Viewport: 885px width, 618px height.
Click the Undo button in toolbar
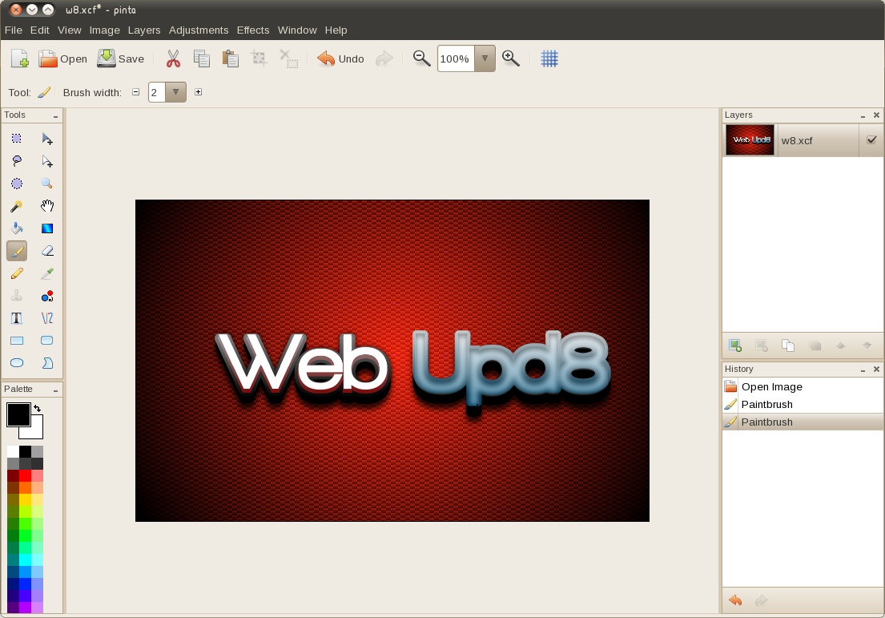340,59
